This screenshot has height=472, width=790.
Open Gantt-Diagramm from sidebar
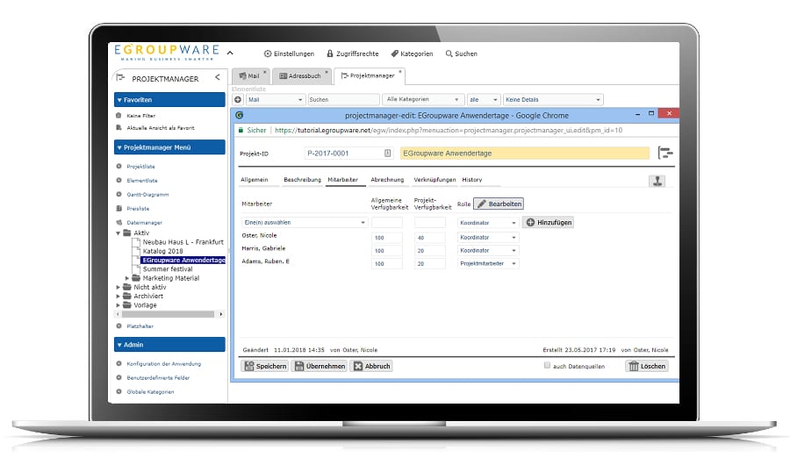(147, 195)
